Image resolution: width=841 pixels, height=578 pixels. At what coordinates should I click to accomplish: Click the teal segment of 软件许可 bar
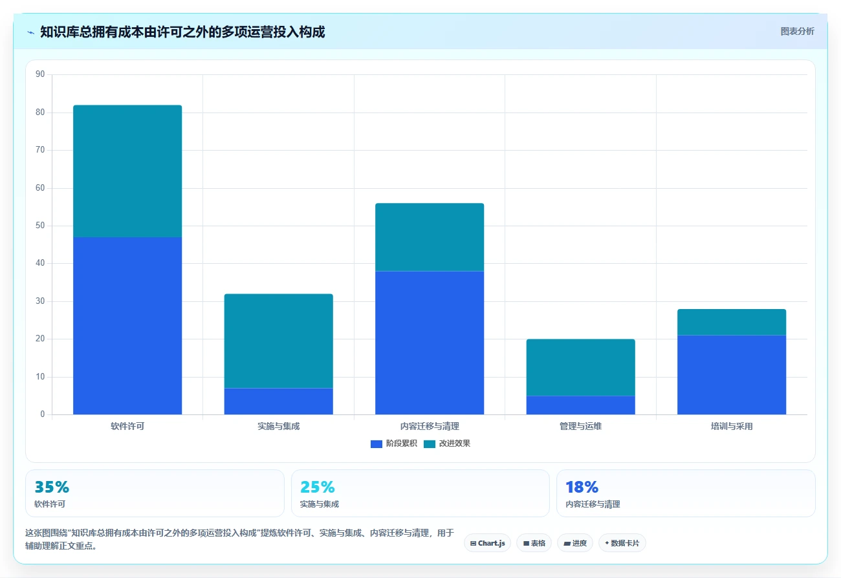click(127, 171)
